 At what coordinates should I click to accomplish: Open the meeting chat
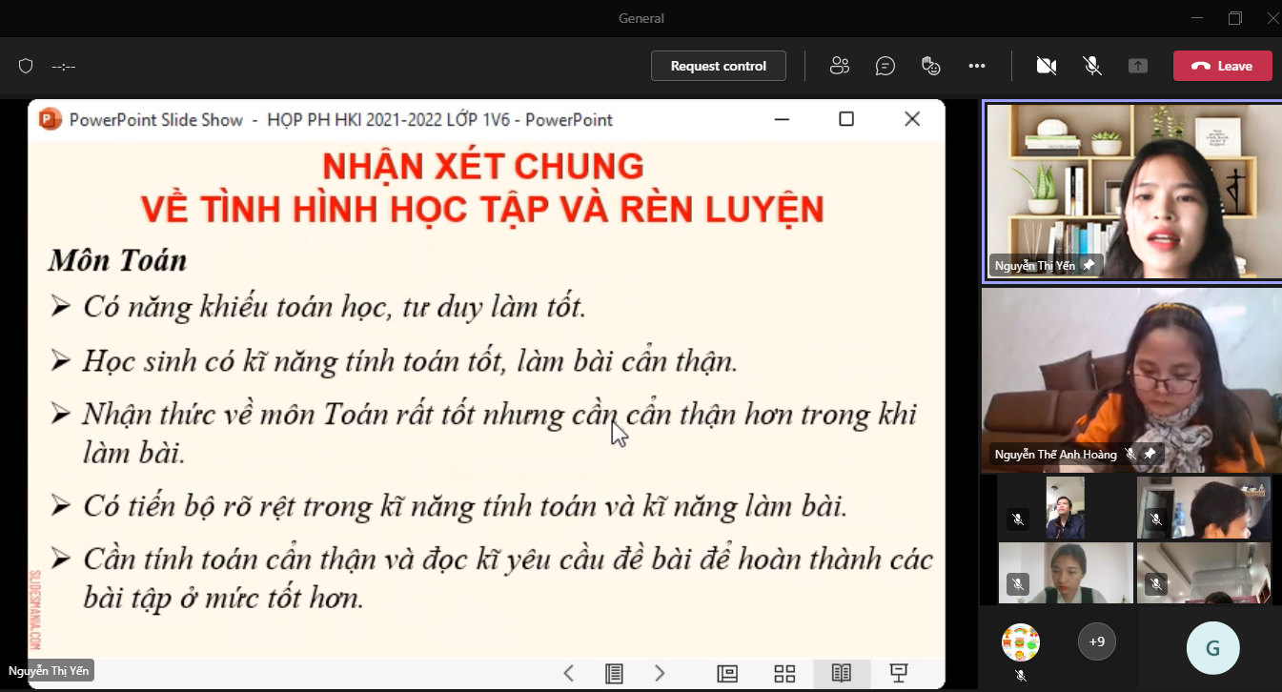pos(885,66)
